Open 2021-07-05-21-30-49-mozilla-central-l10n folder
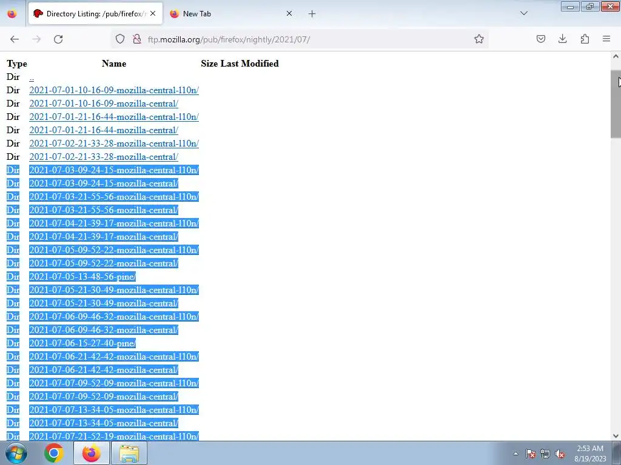This screenshot has width=621, height=465. tap(113, 290)
